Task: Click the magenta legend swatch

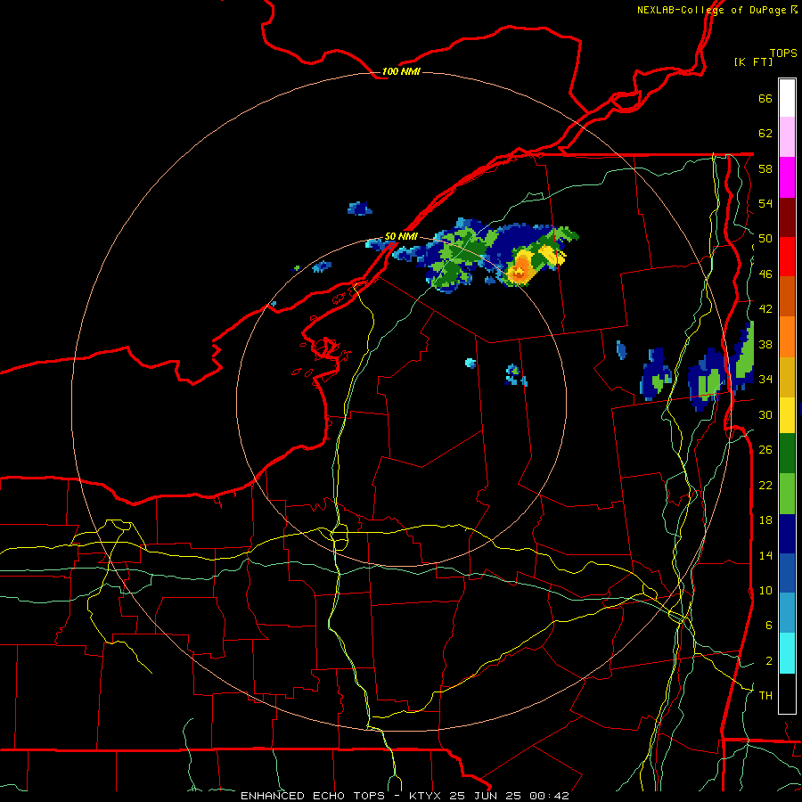Action: point(787,177)
